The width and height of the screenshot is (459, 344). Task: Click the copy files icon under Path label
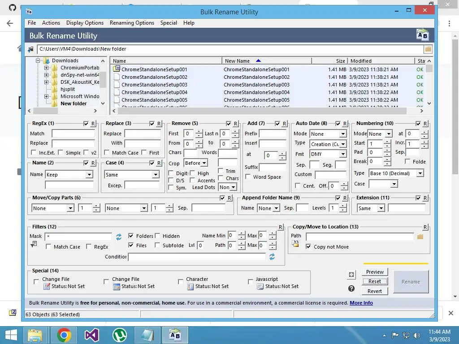295,244
